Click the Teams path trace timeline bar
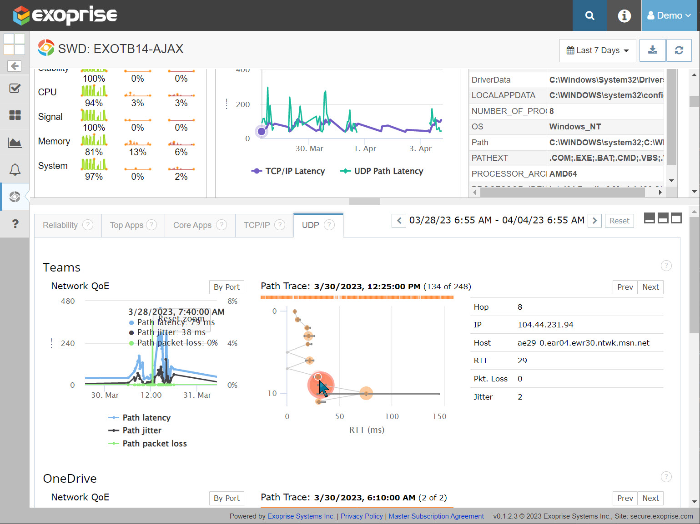 point(357,297)
